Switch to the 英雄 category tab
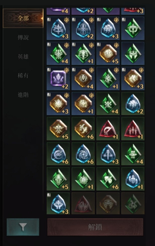Viewport: 155px width, 246px height. tap(23, 57)
